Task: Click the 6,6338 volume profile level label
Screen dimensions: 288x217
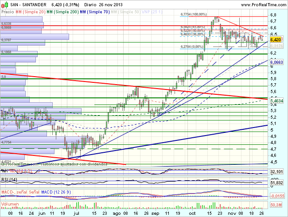Action: [6, 23]
